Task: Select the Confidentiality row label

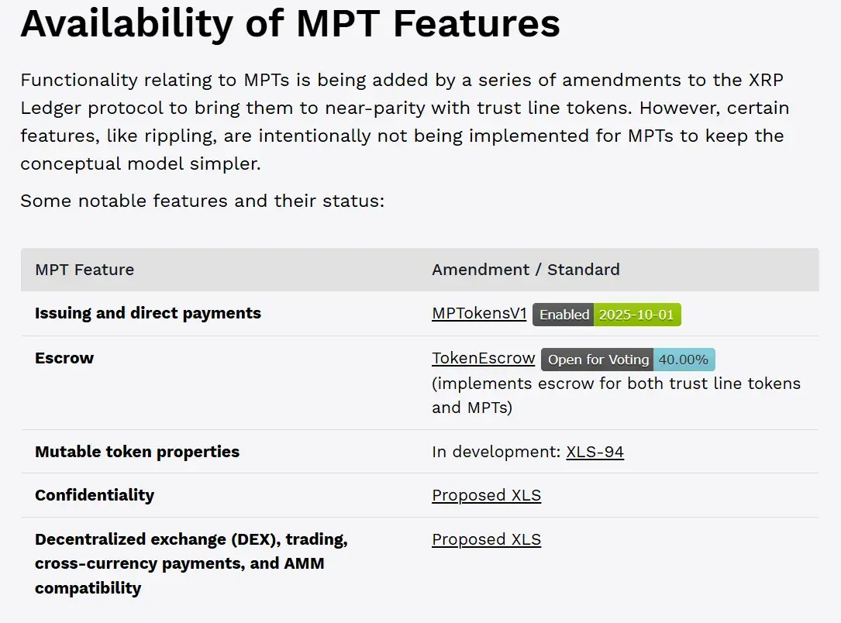Action: coord(95,496)
